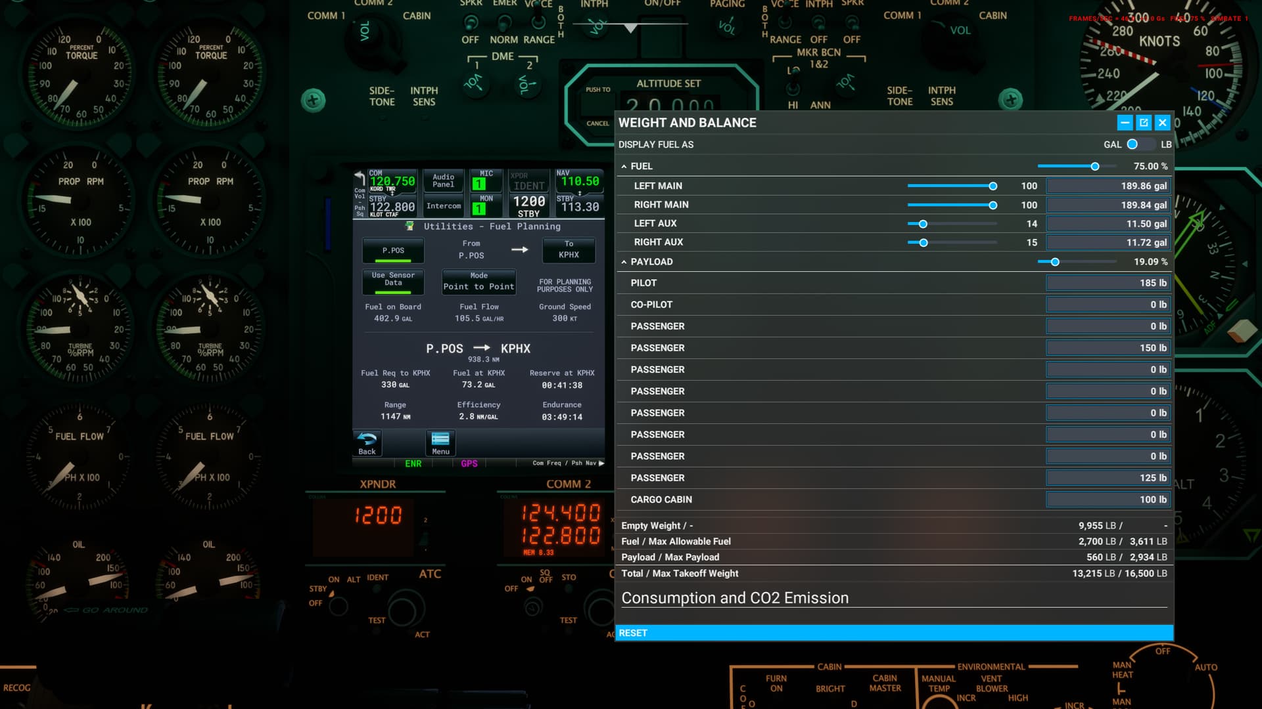This screenshot has height=709, width=1262.
Task: Toggle fuel display between GAL and LB
Action: (x=1140, y=144)
